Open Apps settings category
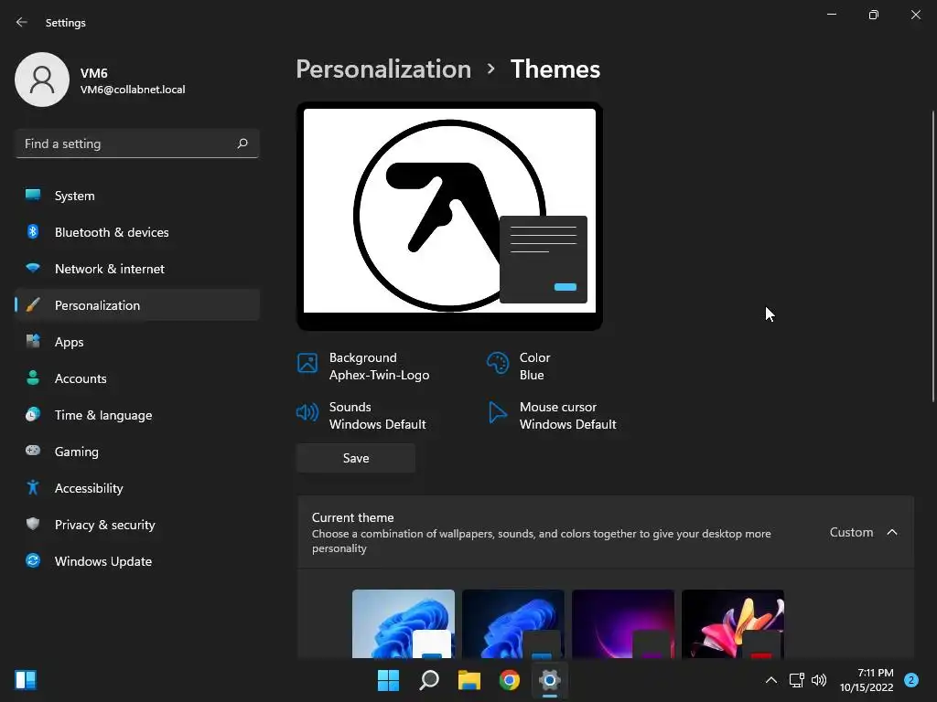937x702 pixels. click(137, 342)
